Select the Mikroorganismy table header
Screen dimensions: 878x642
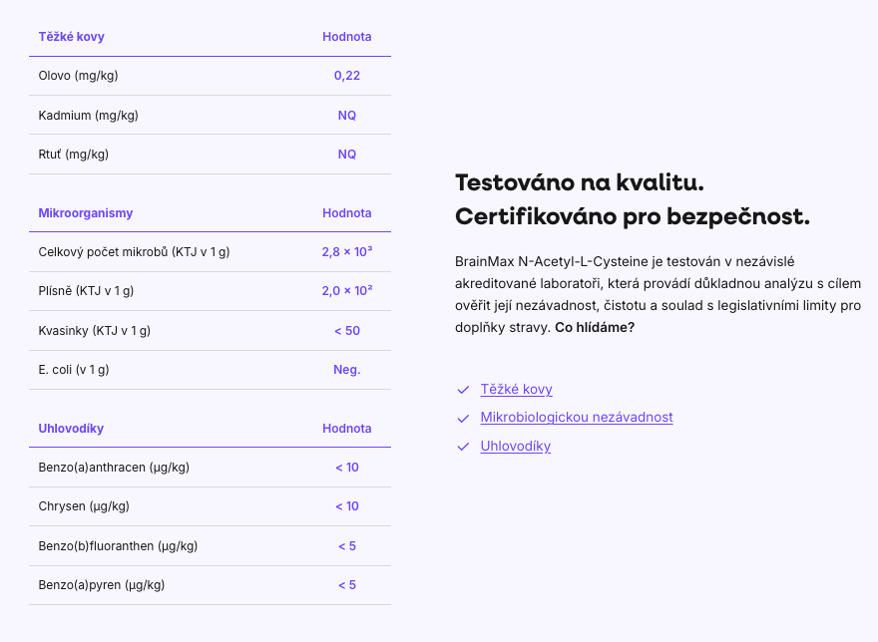pos(85,213)
